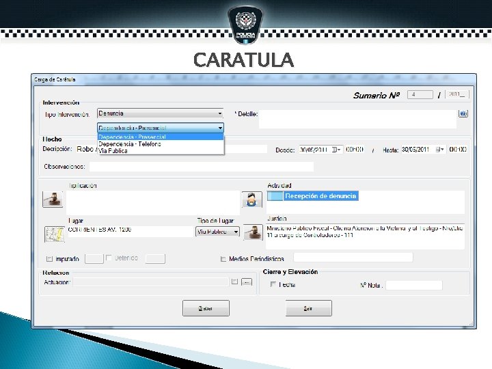Screen dimensions: 492x369
Task: Click into the Detalle text field
Action: [357, 119]
